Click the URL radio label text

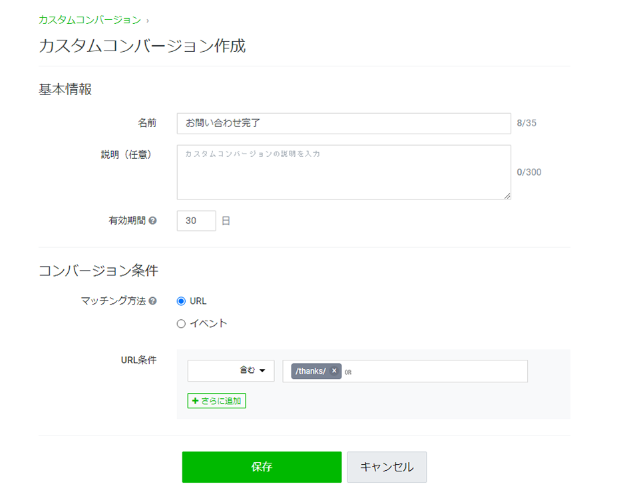[198, 301]
